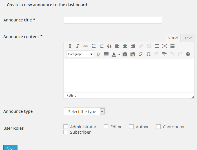Apply the text color swatch button
197x150 pixels.
(114, 54)
